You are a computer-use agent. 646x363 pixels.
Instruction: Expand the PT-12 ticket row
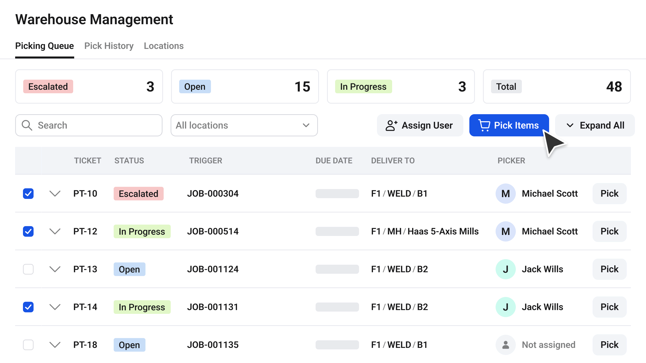click(55, 231)
